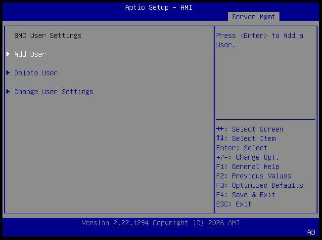Click the AB indicator in the footer
This screenshot has width=322, height=240.
pyautogui.click(x=311, y=232)
